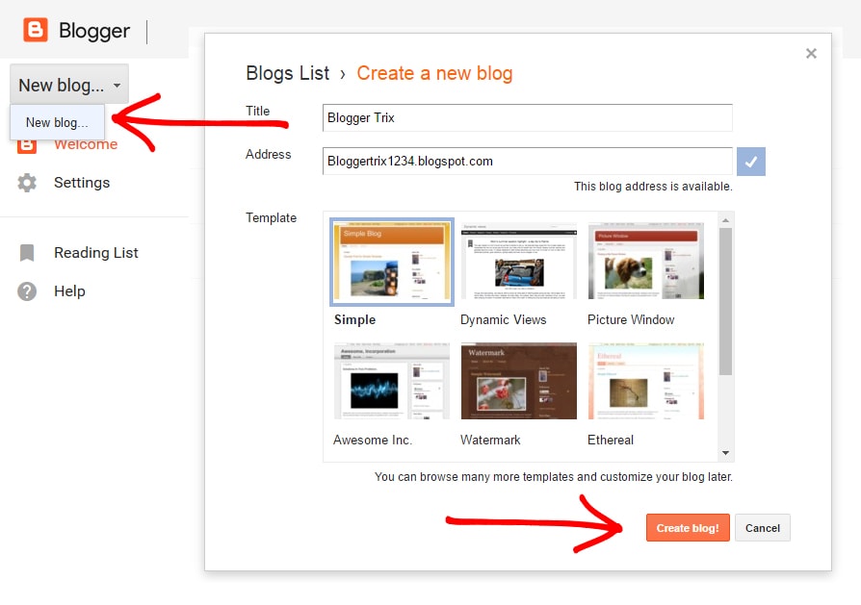Open Settings in the sidebar
Screen dimensions: 861x605
[x=82, y=183]
